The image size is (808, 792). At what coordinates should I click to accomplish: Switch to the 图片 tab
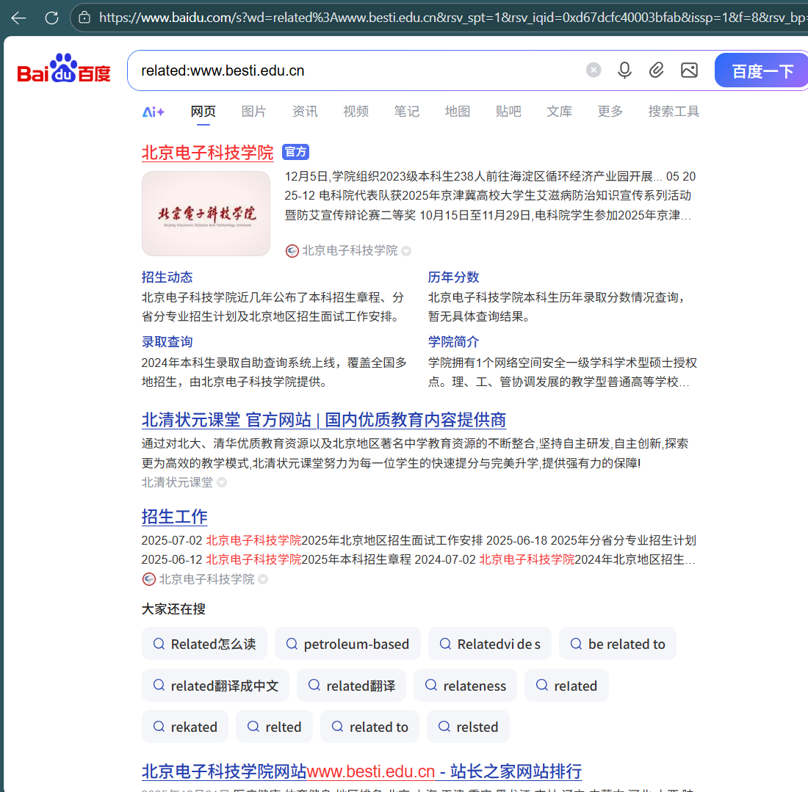point(253,111)
